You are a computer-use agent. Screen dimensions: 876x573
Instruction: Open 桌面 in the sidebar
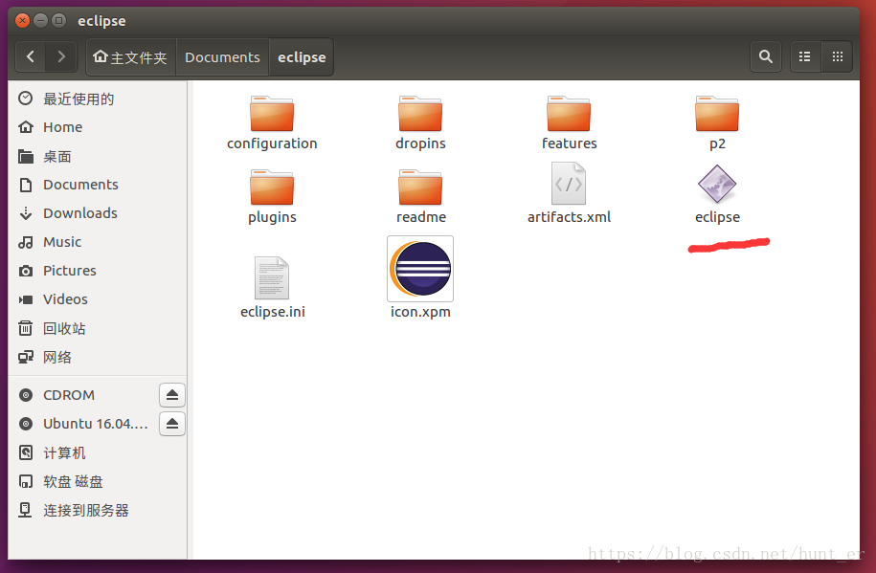pos(98,156)
